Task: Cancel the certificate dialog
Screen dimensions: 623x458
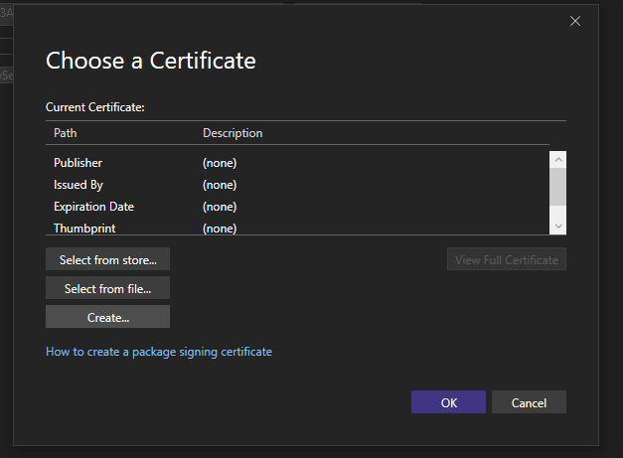Action: pos(529,402)
